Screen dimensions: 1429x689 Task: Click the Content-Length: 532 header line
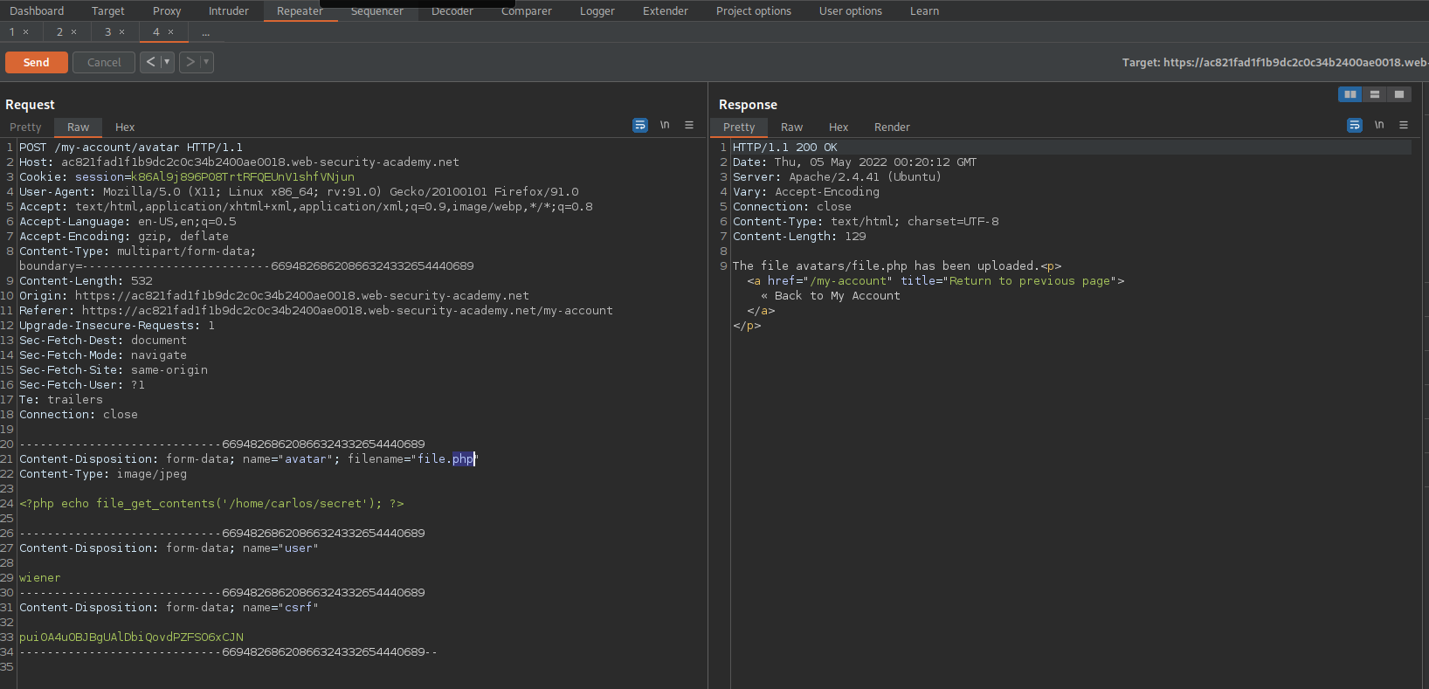86,281
